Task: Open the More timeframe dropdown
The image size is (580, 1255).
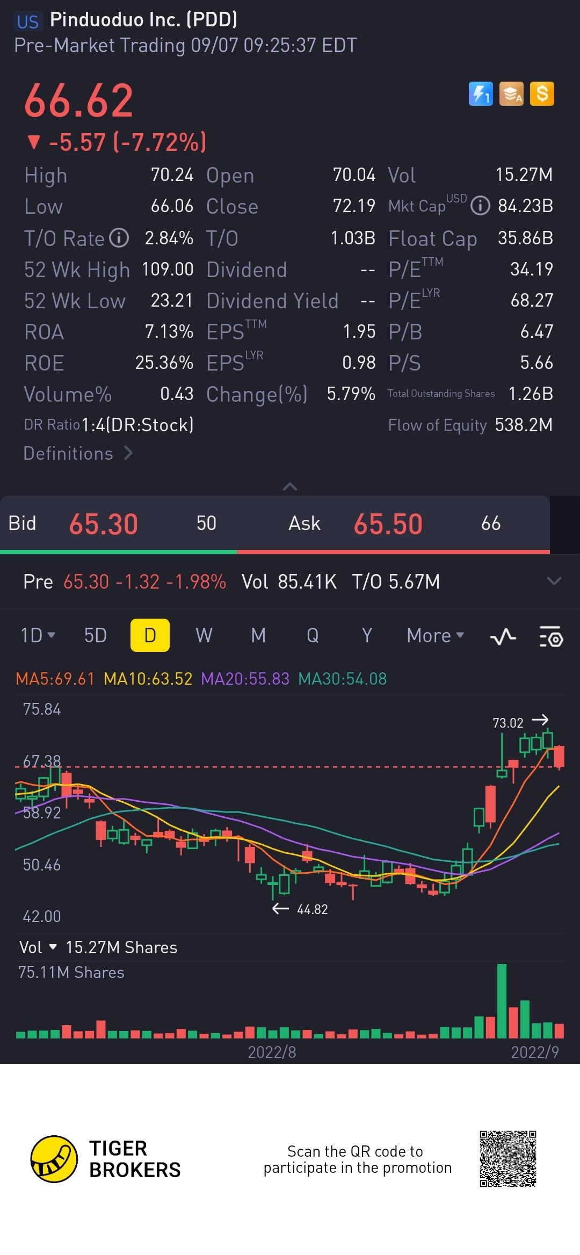Action: (x=435, y=635)
